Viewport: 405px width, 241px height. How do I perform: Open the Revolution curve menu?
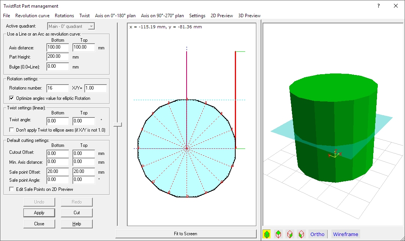click(32, 16)
